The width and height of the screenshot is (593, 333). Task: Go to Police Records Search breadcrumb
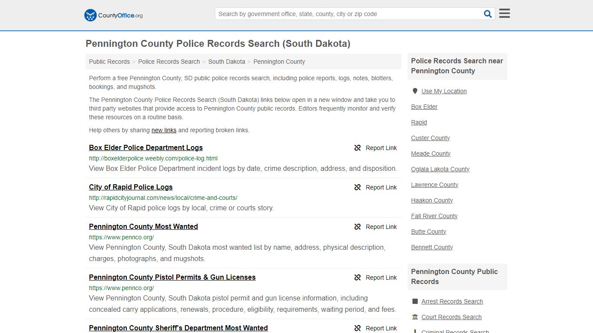click(x=169, y=62)
